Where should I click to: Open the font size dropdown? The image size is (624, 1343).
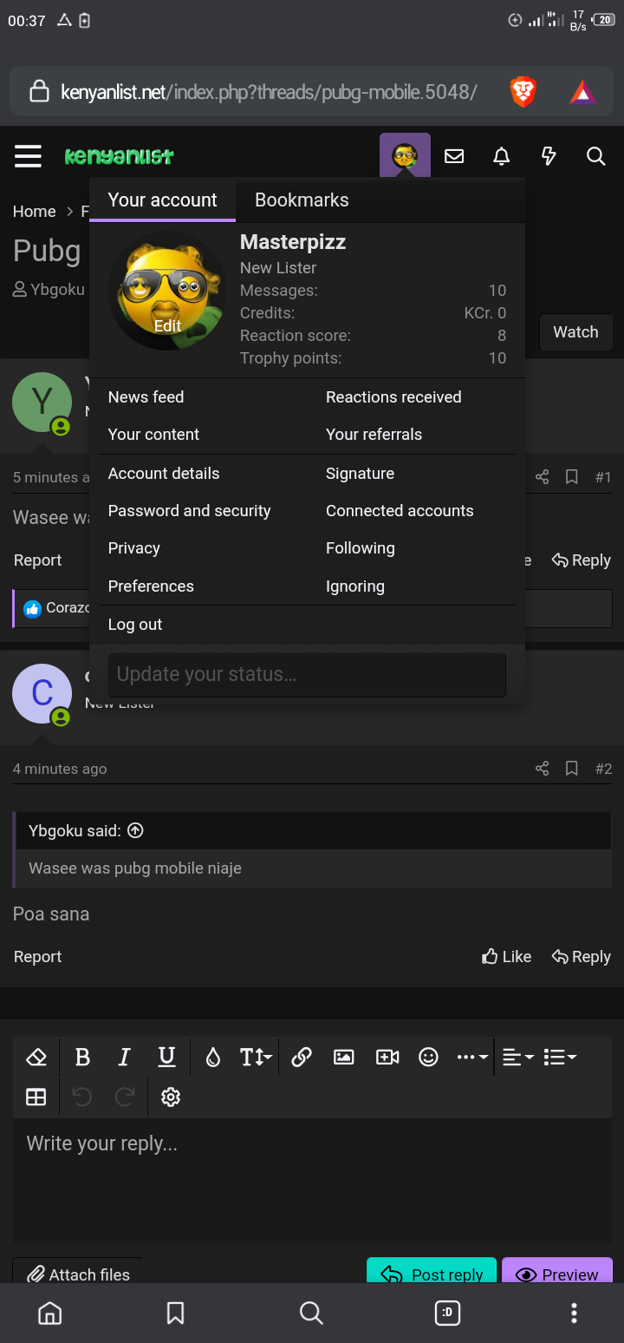256,1057
